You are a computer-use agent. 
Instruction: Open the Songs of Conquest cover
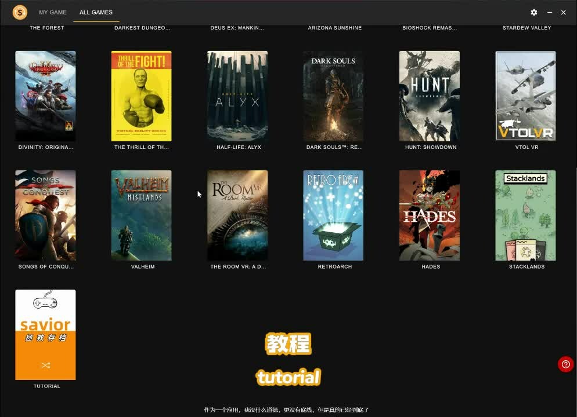click(x=45, y=215)
